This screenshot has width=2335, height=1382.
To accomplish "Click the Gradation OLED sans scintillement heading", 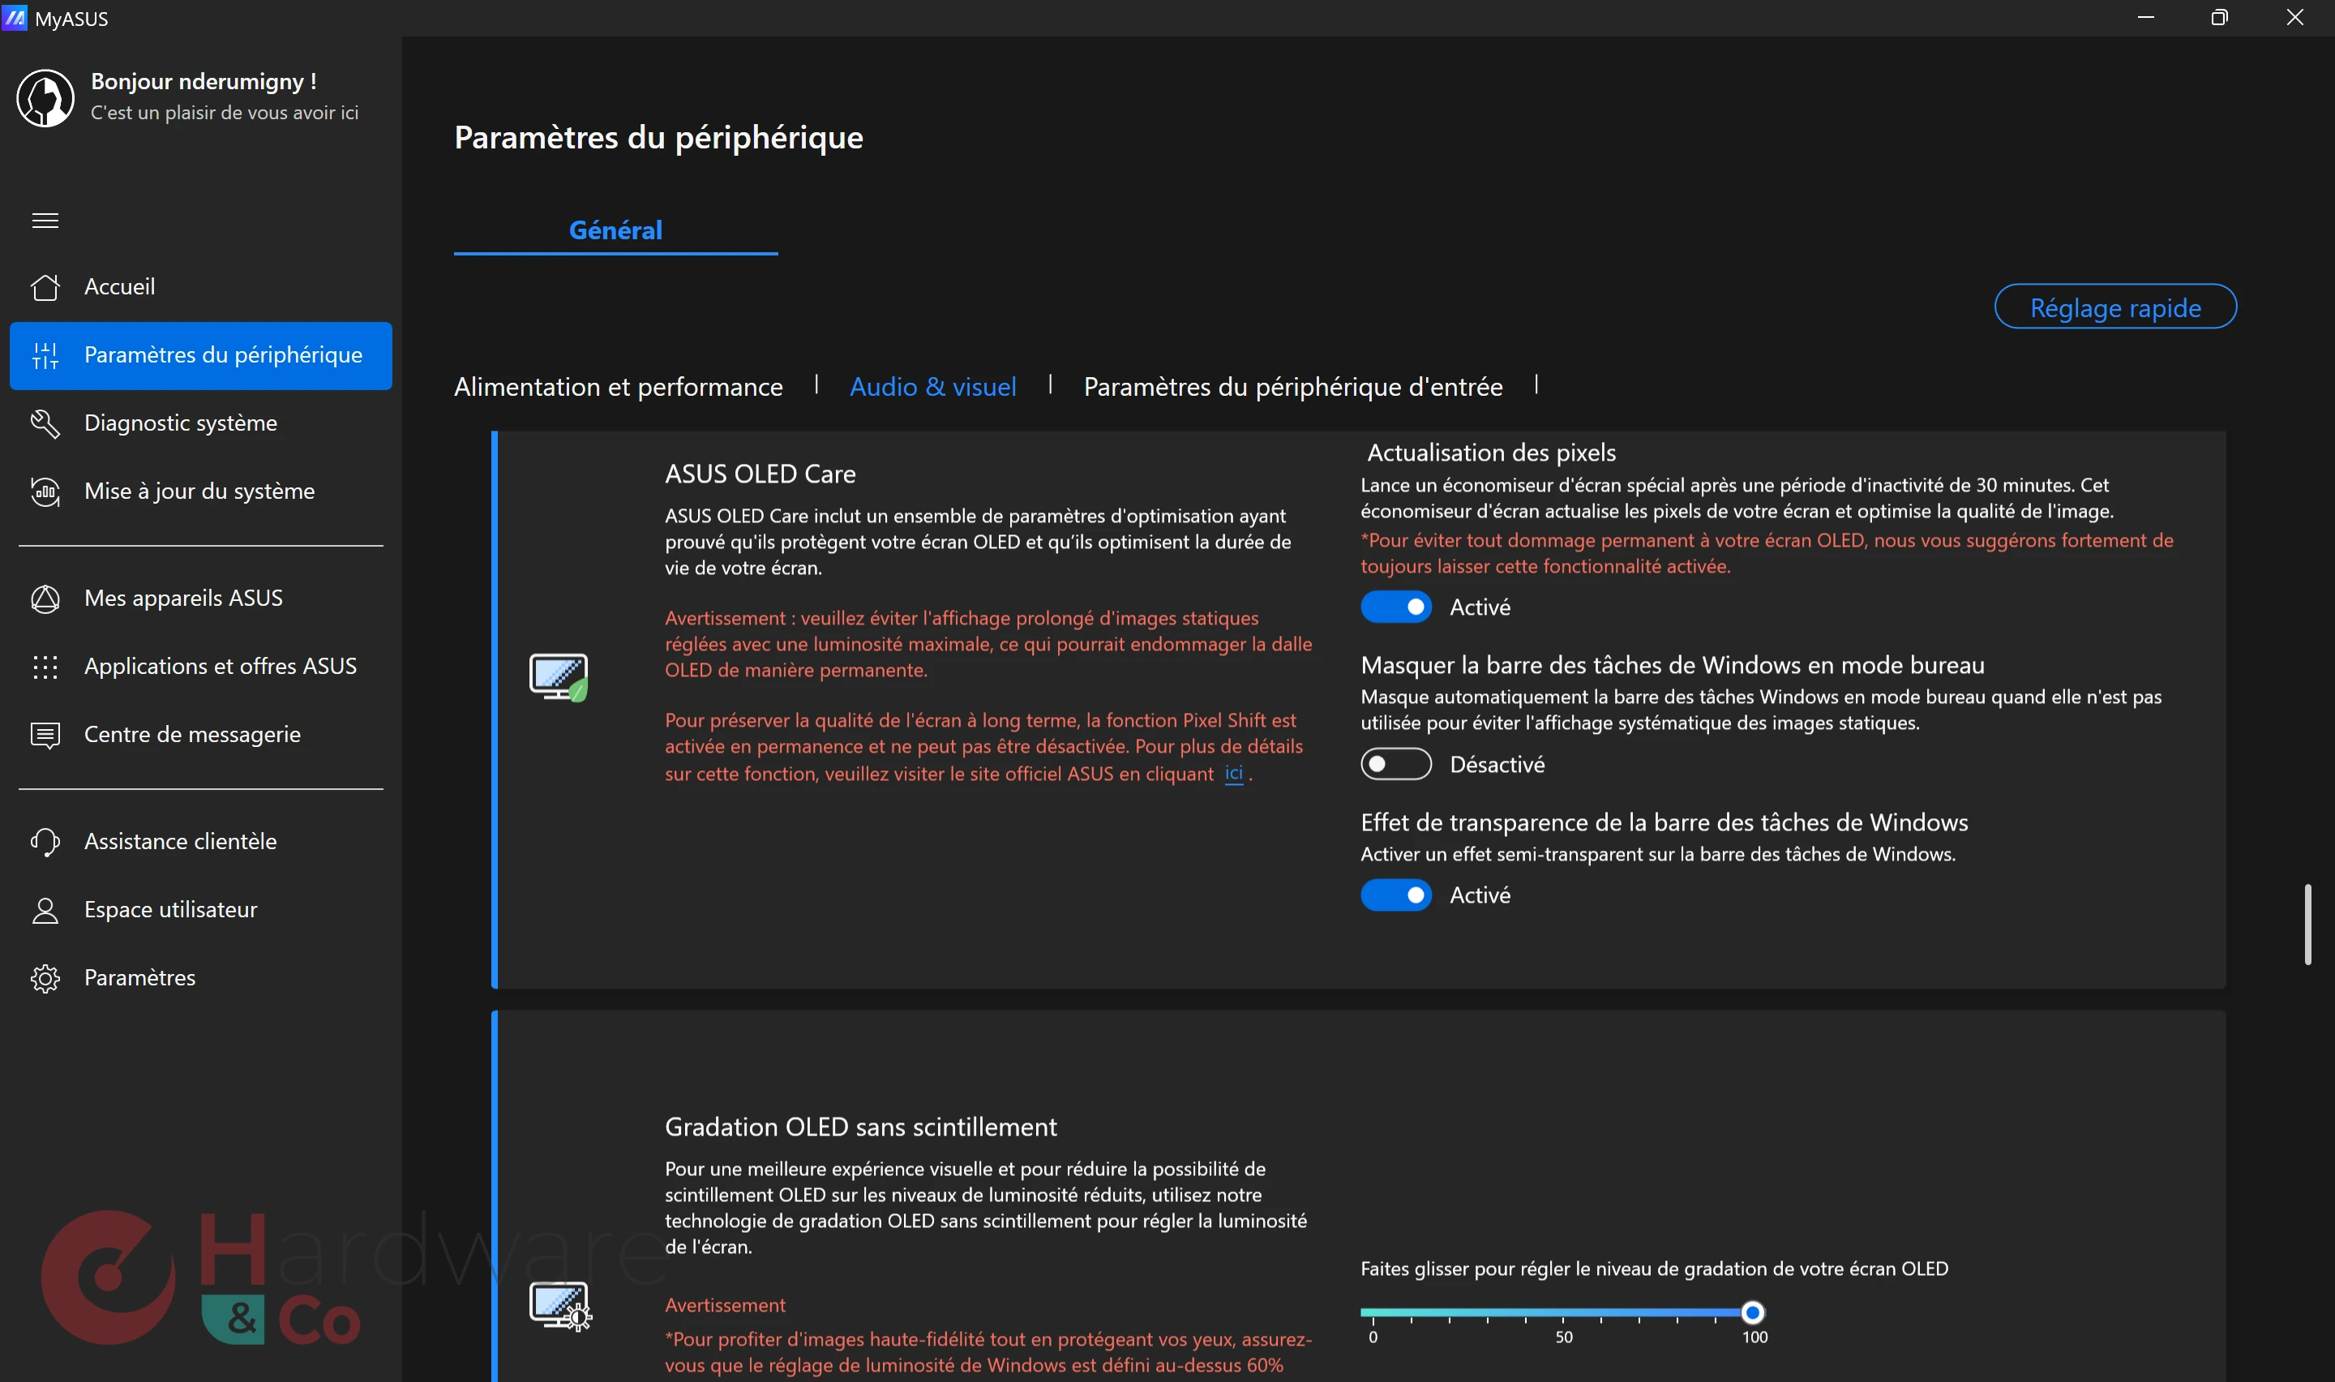I will pyautogui.click(x=860, y=1127).
